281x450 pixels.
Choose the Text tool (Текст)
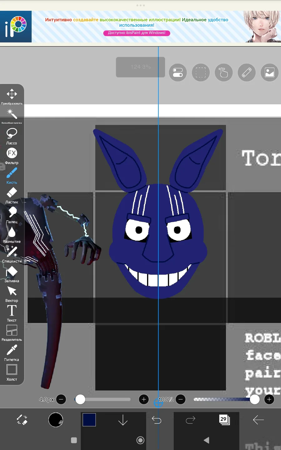(x=12, y=313)
